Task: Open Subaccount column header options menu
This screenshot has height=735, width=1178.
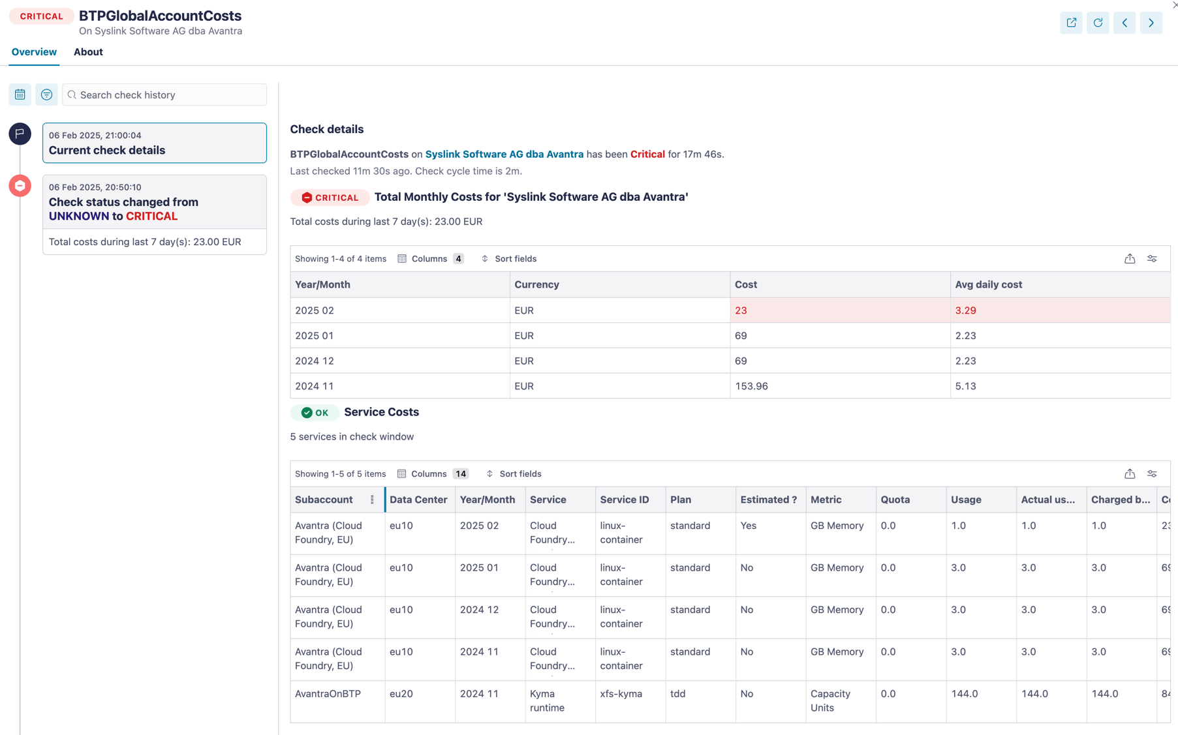Action: click(372, 500)
